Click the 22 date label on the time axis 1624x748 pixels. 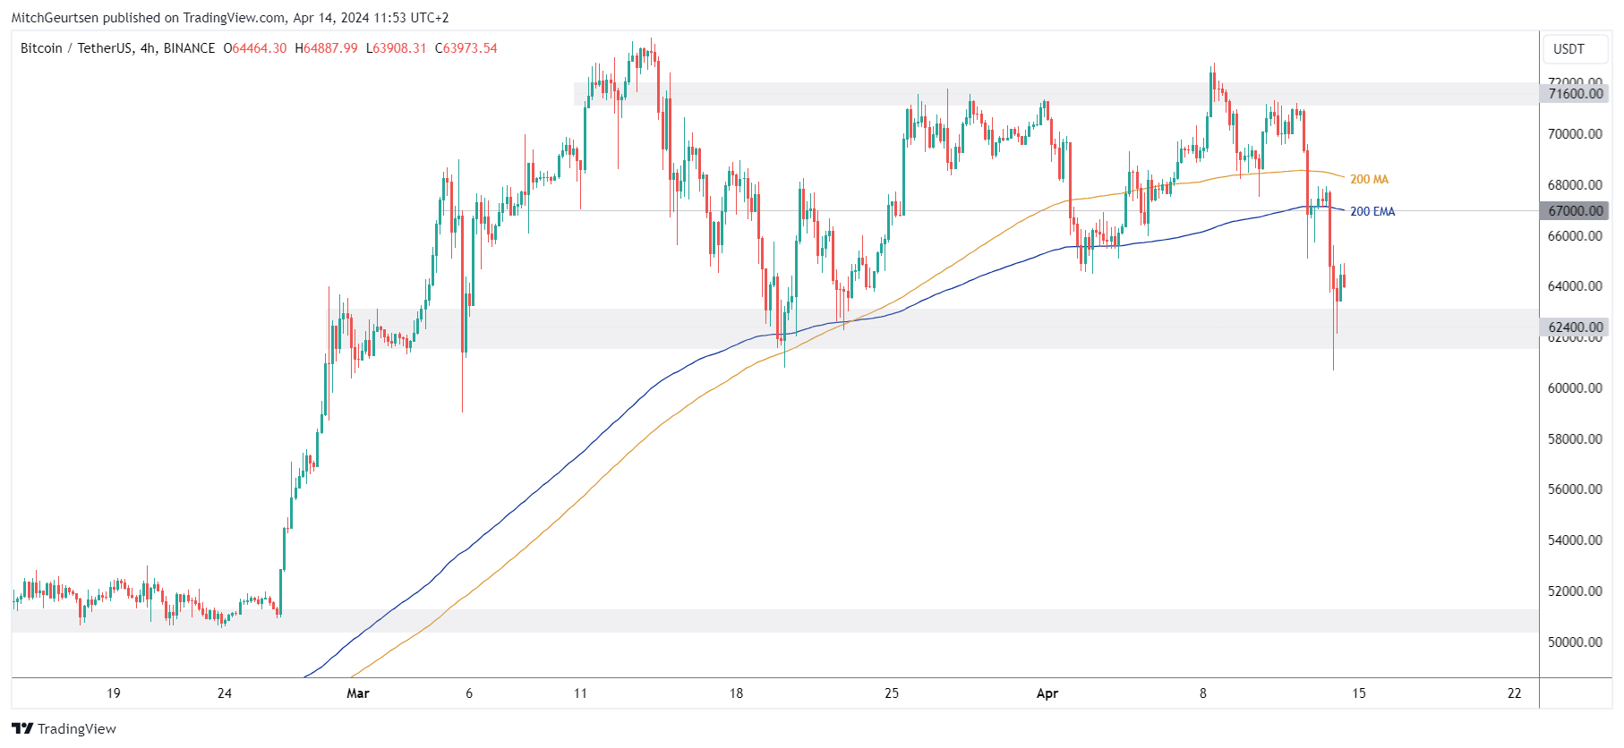(1514, 693)
